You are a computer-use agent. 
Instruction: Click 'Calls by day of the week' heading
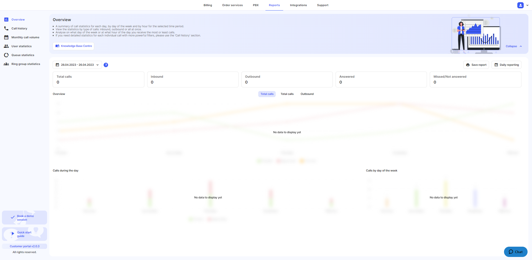pyautogui.click(x=382, y=171)
